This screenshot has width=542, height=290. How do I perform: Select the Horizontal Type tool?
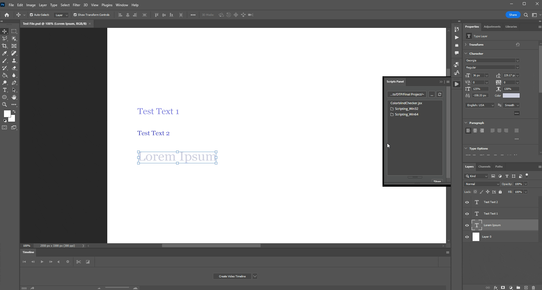[5, 90]
